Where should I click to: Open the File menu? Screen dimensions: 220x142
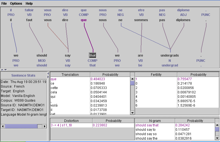pos(4,4)
